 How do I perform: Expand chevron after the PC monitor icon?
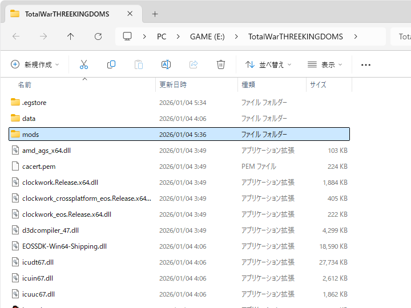coord(144,37)
